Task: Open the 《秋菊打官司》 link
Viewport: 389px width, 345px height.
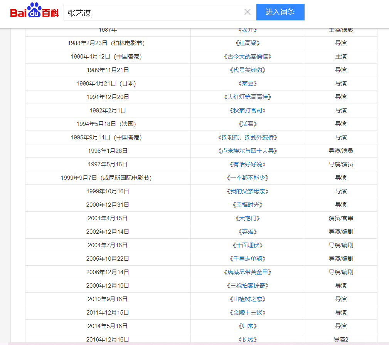Action: pos(248,110)
